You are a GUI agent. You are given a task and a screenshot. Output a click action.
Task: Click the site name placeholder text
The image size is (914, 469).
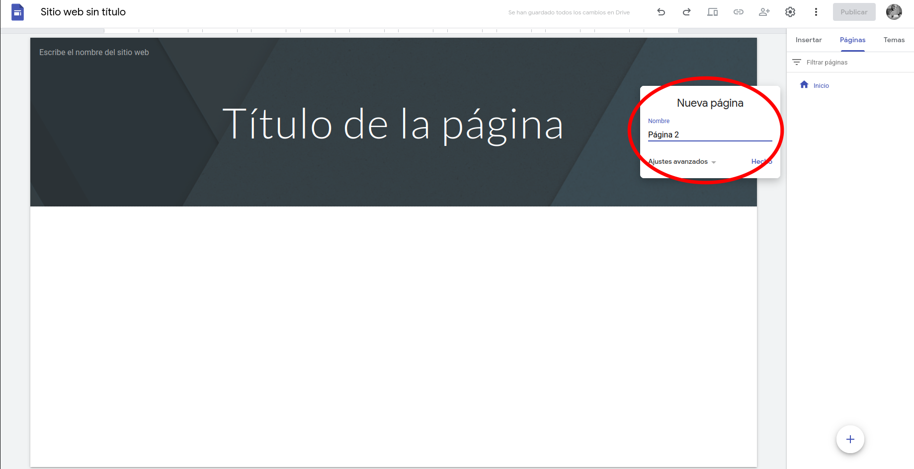tap(94, 52)
